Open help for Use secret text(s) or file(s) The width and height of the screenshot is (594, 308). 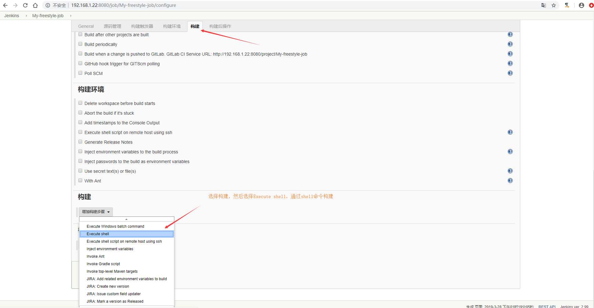(x=510, y=171)
